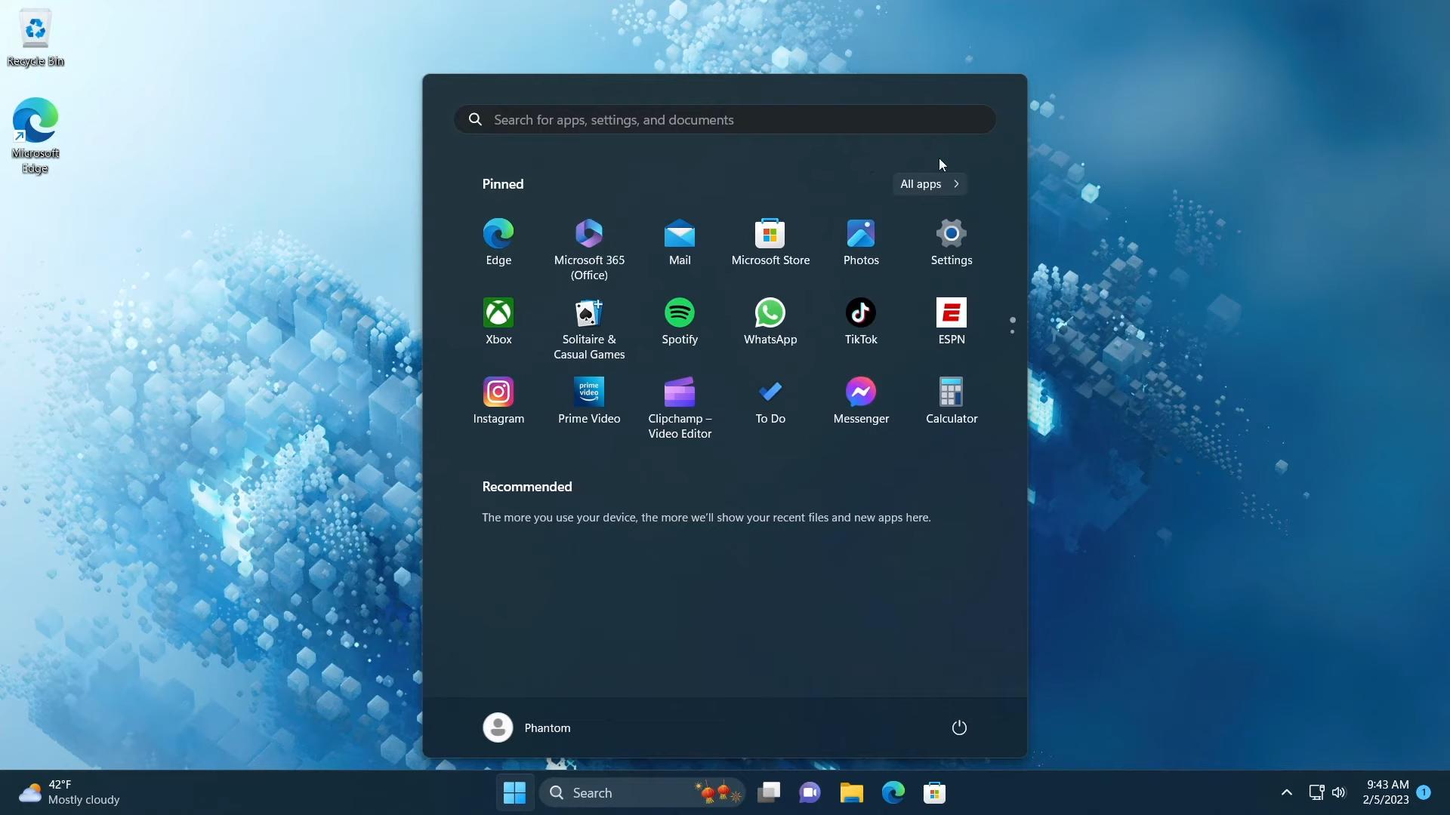Click the Start menu search field
Image resolution: width=1450 pixels, height=815 pixels.
click(725, 119)
